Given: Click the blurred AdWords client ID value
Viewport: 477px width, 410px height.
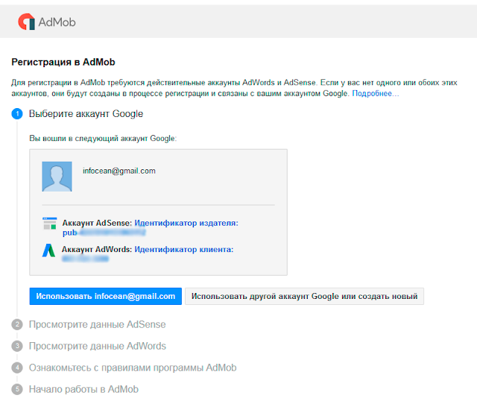Looking at the screenshot, I should pyautogui.click(x=85, y=259).
